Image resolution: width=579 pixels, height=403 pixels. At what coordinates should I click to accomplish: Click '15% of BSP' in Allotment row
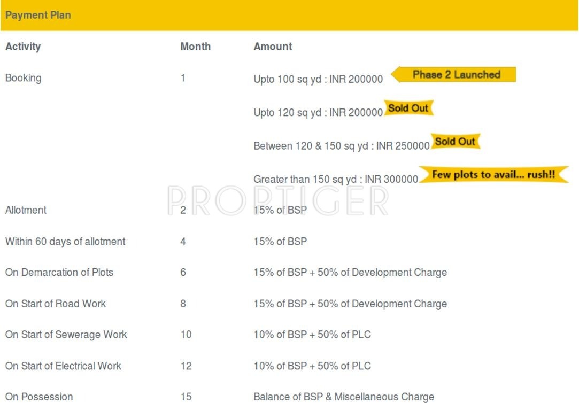point(280,211)
